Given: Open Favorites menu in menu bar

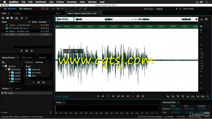Looking at the screenshot, I should click(x=72, y=2).
